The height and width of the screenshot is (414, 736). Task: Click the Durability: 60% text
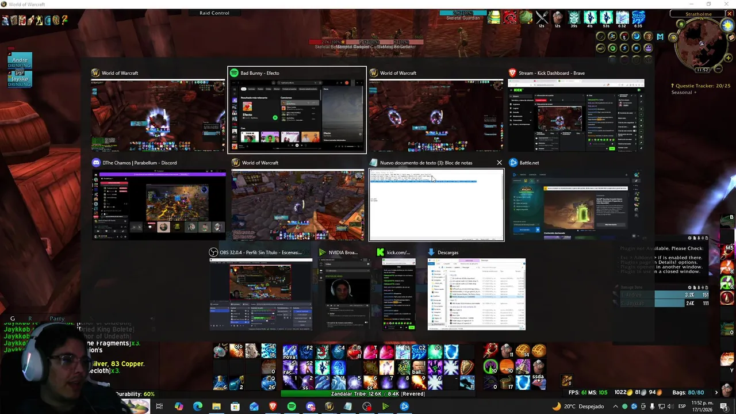point(135,394)
